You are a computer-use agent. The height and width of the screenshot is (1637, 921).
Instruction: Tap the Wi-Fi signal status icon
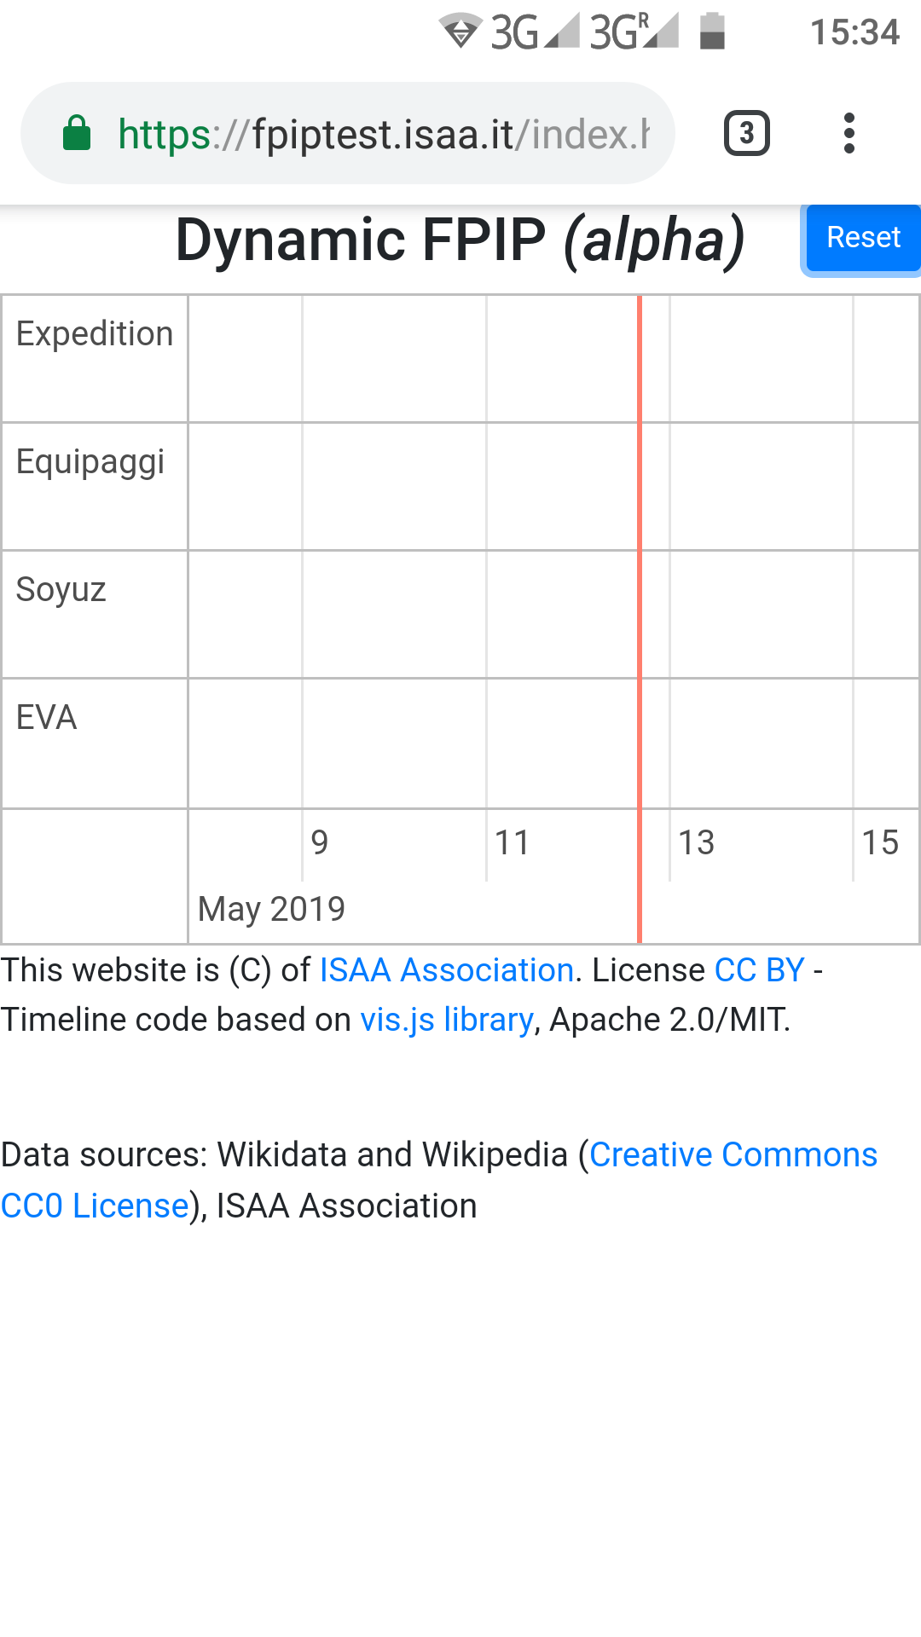click(460, 32)
